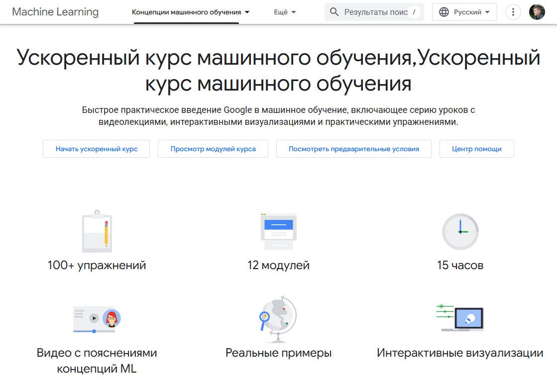Screen dimensions: 557x392
Task: Open the «Русский» language selector dropdown
Action: (464, 11)
